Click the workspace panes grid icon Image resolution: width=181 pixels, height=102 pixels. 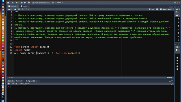pos(53,3)
